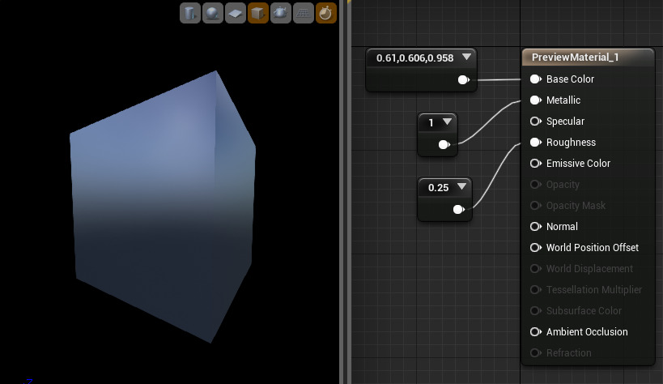Select the 0.25 node value label
This screenshot has width=663, height=384.
[438, 188]
